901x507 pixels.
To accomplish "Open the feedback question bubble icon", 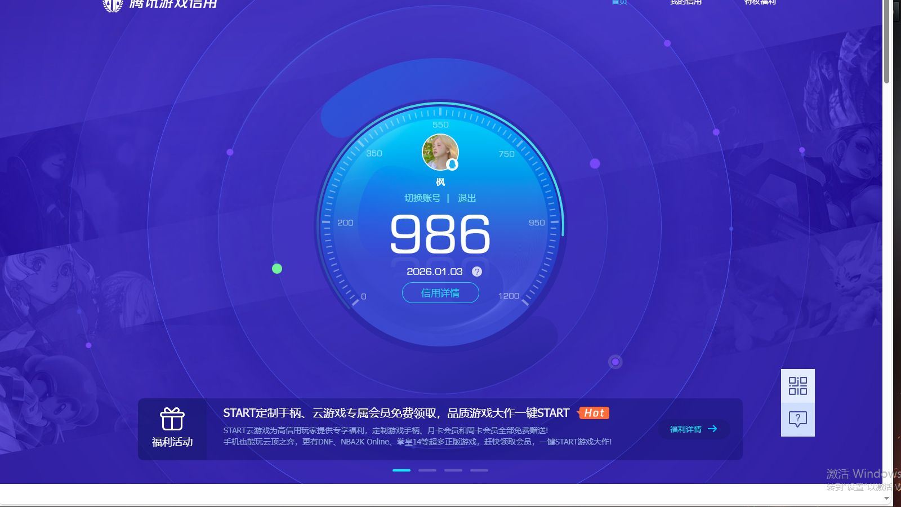I will 797,419.
